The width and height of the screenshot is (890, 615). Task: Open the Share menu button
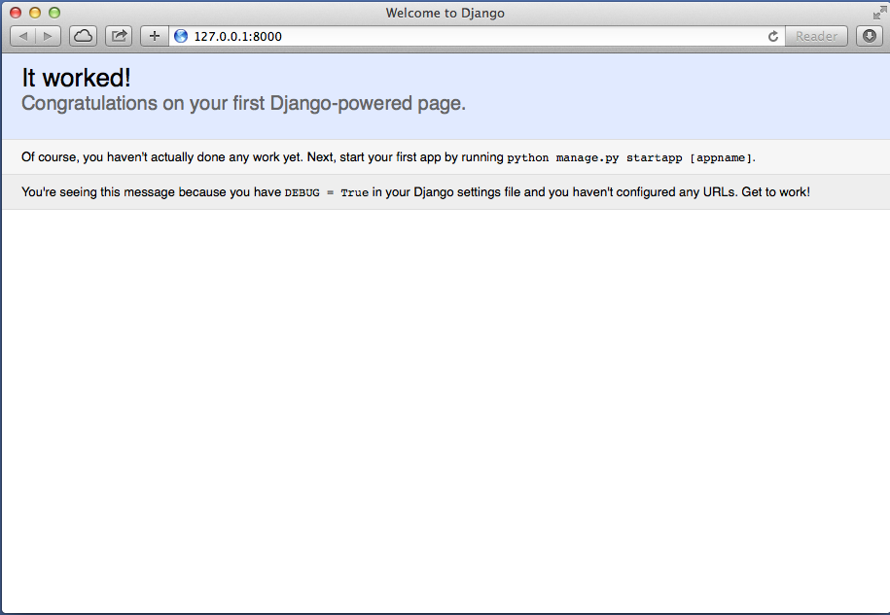point(119,36)
